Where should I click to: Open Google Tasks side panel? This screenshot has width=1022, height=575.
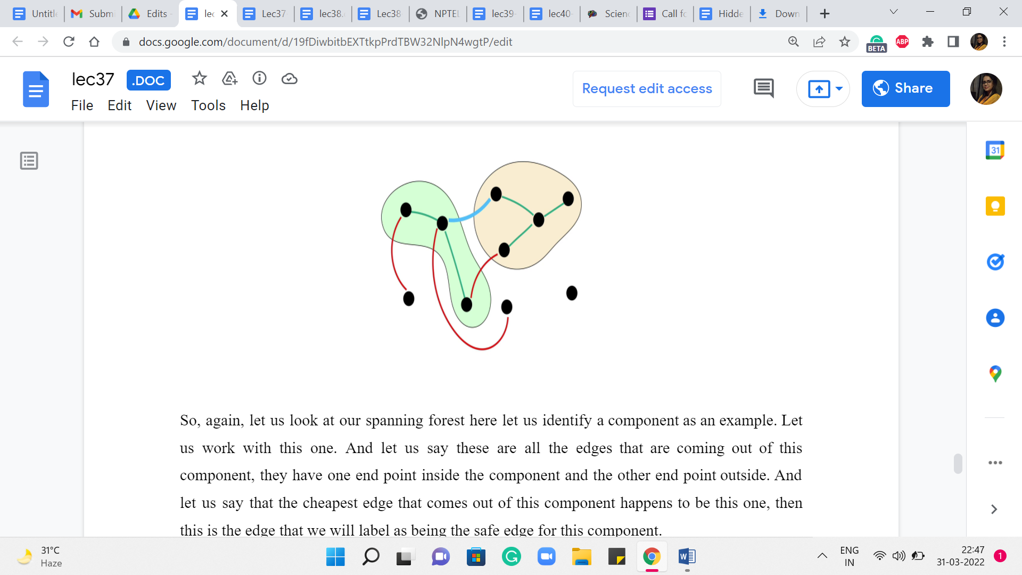click(x=995, y=262)
